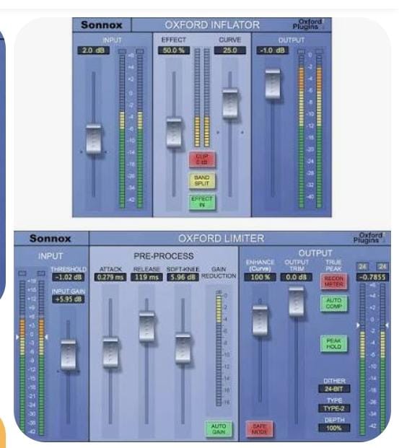Click the Inflator INPUT fader handle
399x448 pixels.
point(94,139)
